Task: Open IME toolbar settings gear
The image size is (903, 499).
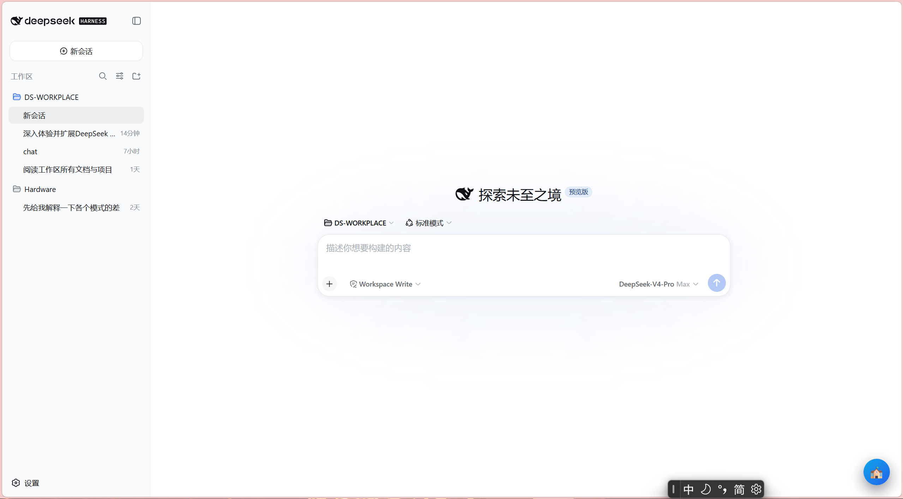Action: point(756,489)
